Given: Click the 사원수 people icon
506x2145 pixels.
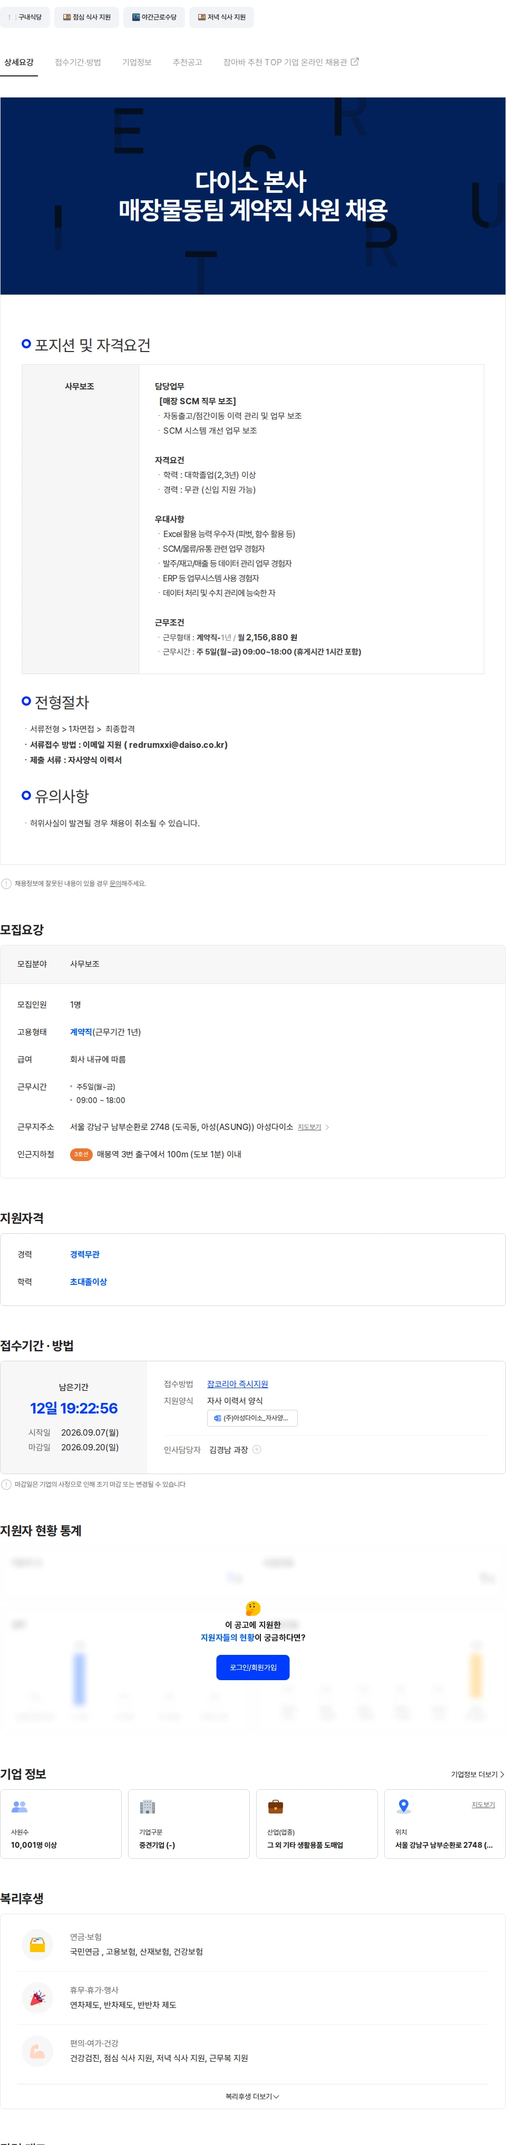Looking at the screenshot, I should [19, 1807].
